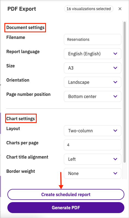Image resolution: width=129 pixels, height=218 pixels.
Task: Click the Generate PDF button
Action: click(x=66, y=208)
